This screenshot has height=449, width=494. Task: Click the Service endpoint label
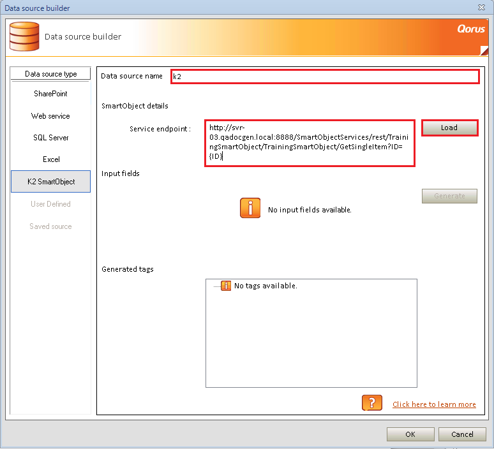160,129
